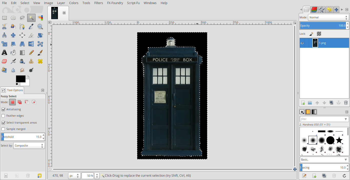Delete the current layer
This screenshot has height=180, width=350.
coord(346,103)
